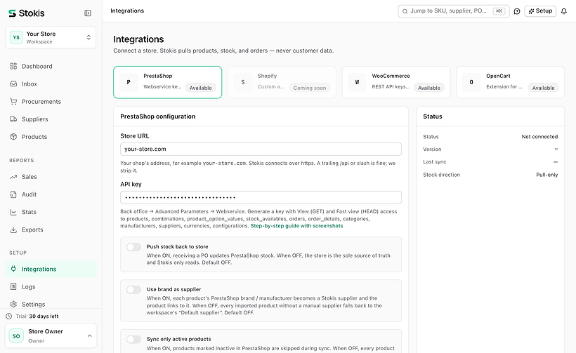Click the Sales trend icon
This screenshot has height=353, width=576.
[x=13, y=177]
